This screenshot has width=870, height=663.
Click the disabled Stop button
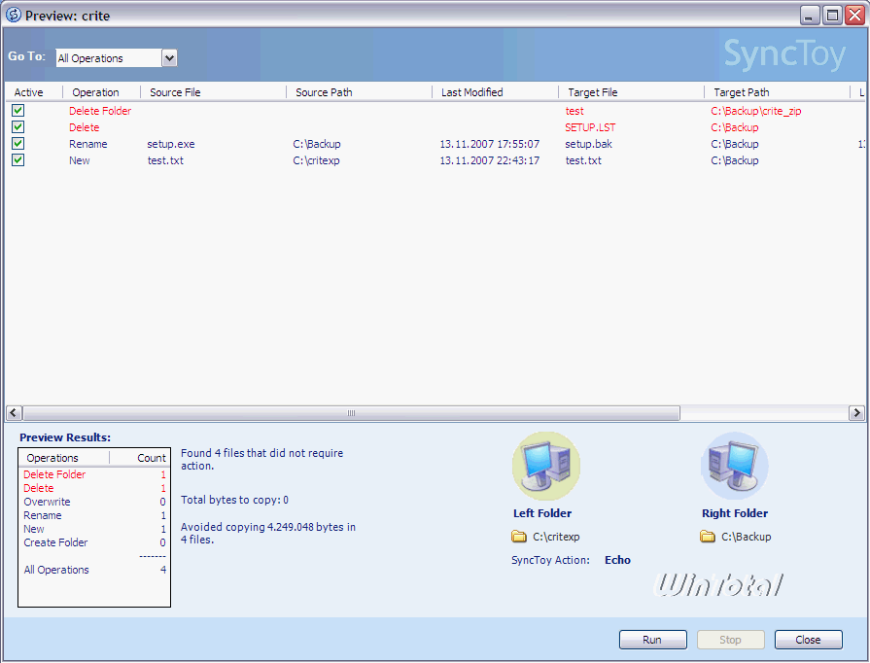[x=730, y=640]
